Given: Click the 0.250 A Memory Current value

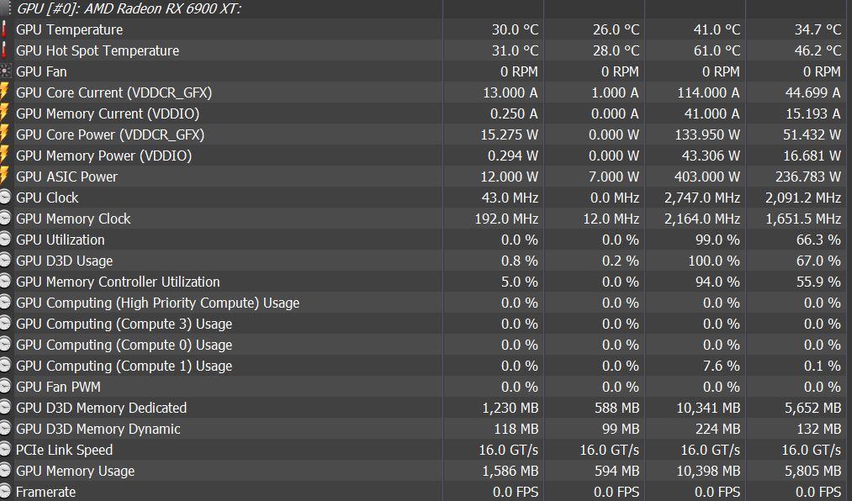Looking at the screenshot, I should click(514, 114).
